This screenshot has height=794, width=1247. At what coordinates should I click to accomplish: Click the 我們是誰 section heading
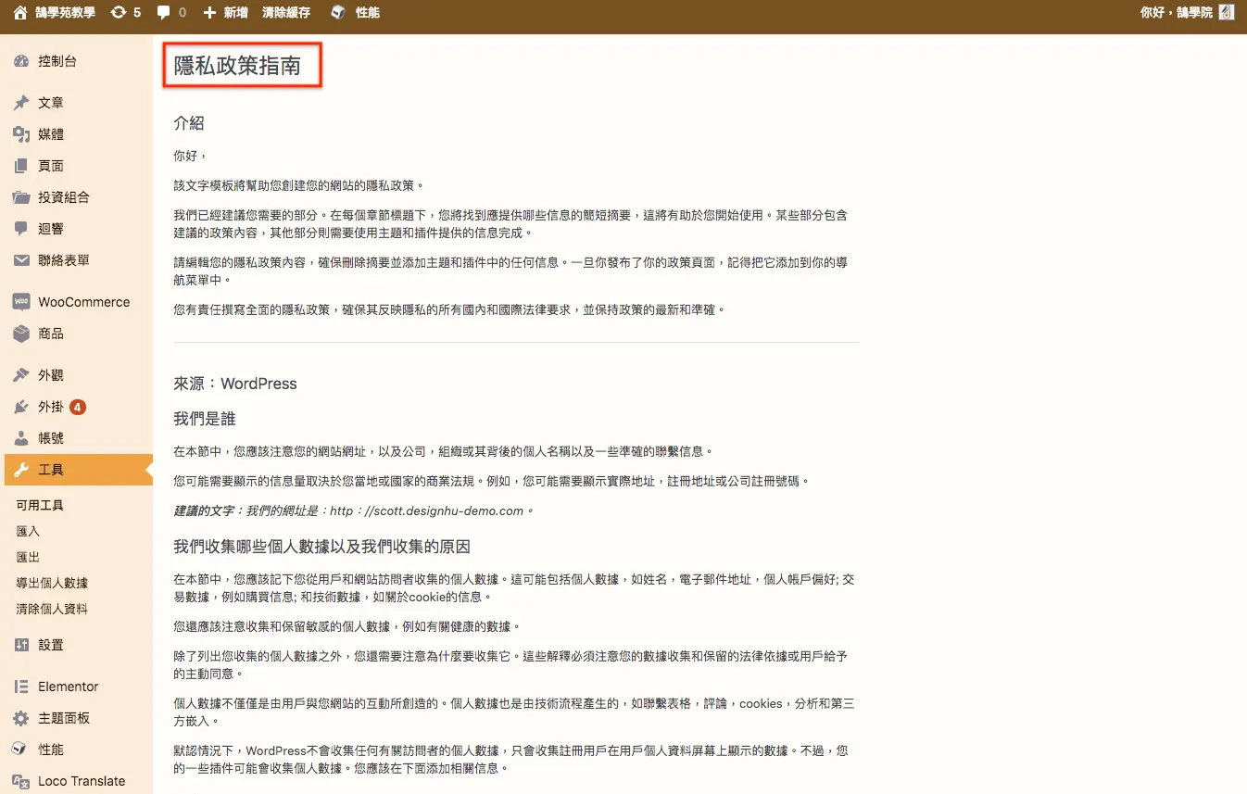click(205, 419)
